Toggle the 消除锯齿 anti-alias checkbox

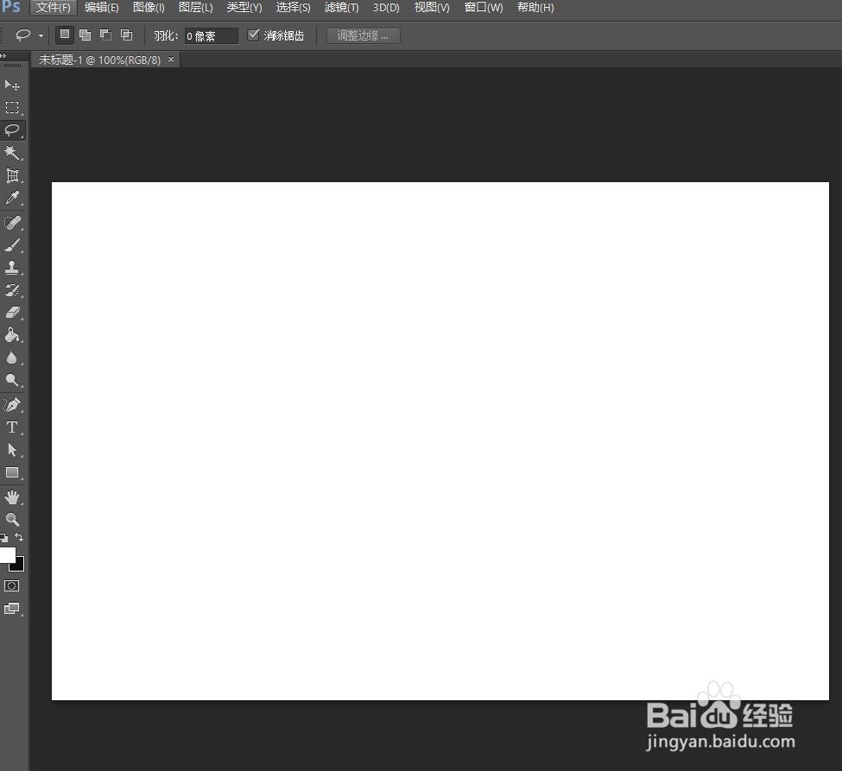click(253, 35)
